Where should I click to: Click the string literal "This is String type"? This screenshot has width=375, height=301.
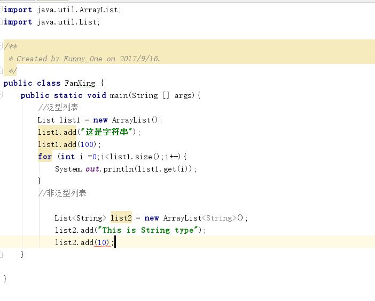[x=150, y=230]
